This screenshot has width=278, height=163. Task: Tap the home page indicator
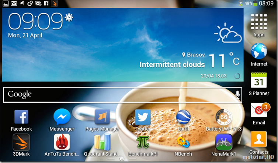tap(122, 158)
